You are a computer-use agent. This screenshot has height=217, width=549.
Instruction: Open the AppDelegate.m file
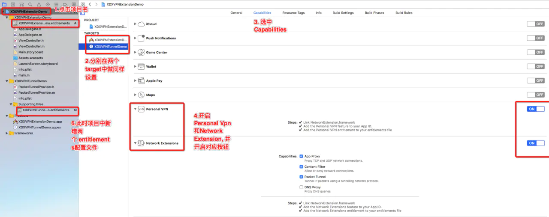pos(30,35)
